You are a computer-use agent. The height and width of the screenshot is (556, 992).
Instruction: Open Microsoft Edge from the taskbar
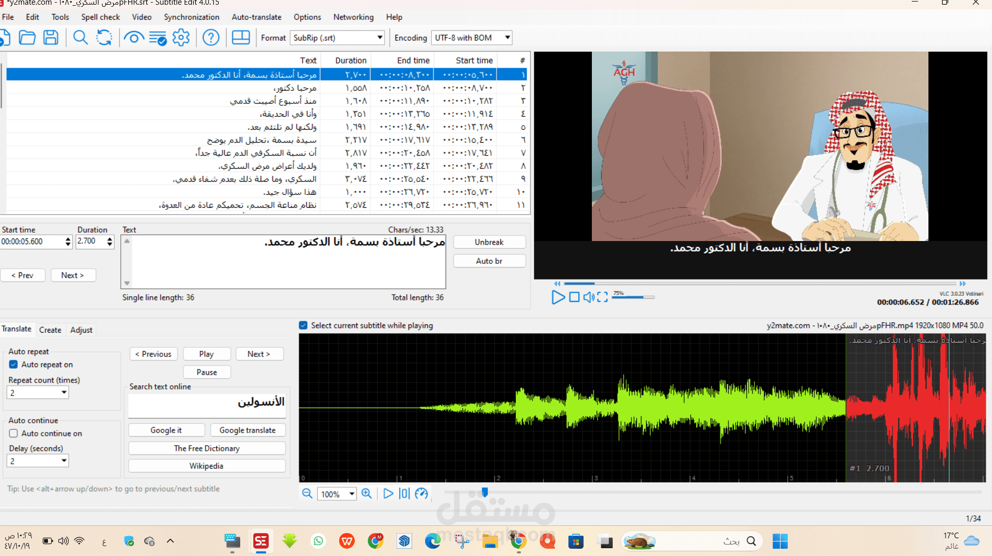coord(432,541)
